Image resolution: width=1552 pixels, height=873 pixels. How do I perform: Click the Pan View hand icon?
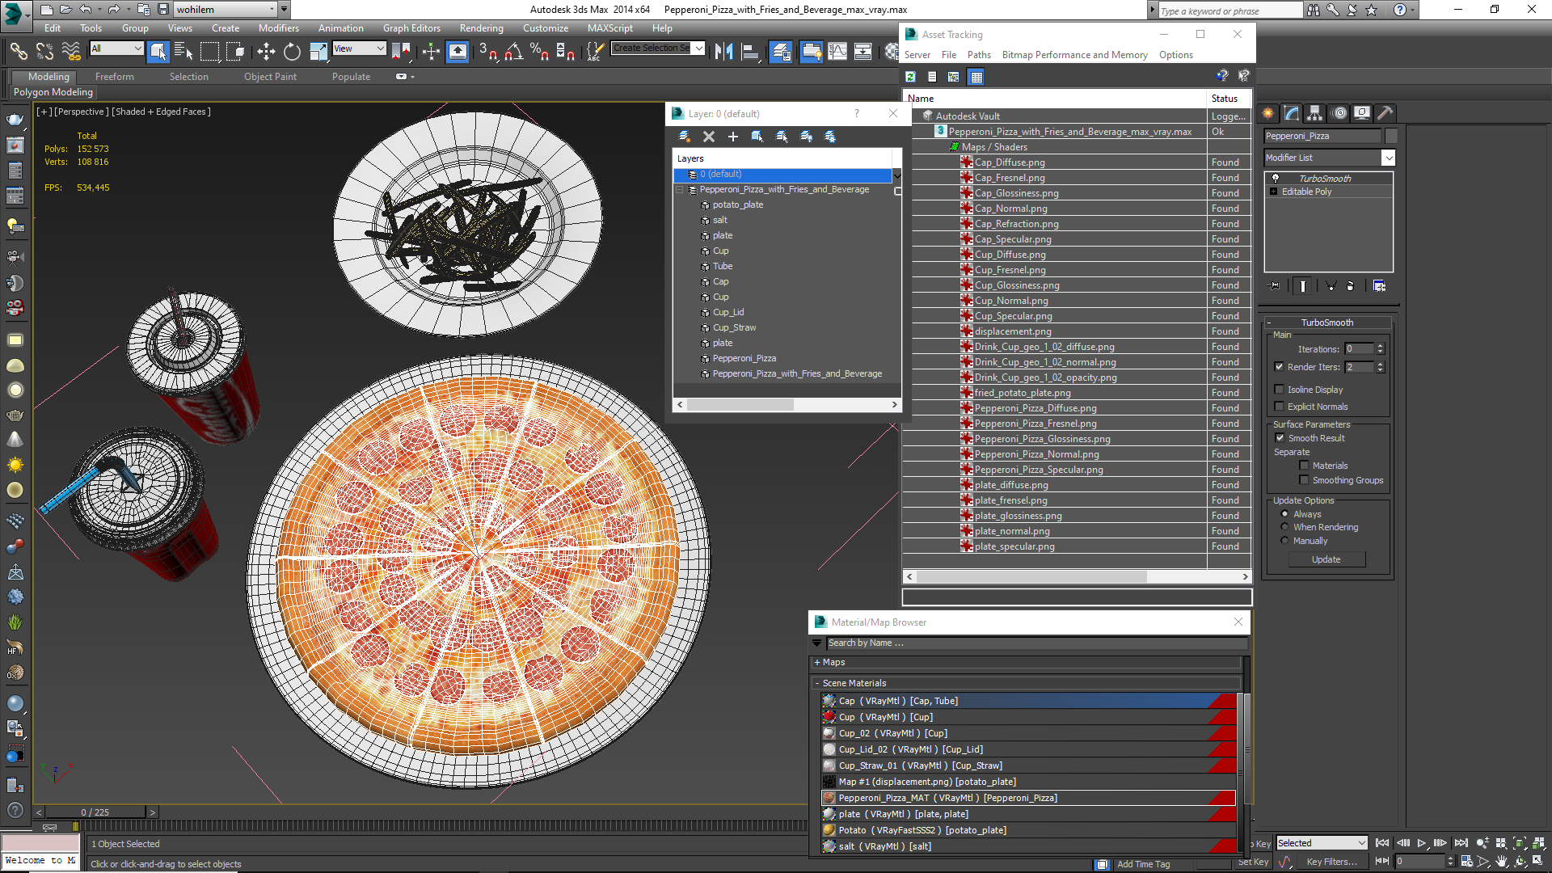point(1501,862)
